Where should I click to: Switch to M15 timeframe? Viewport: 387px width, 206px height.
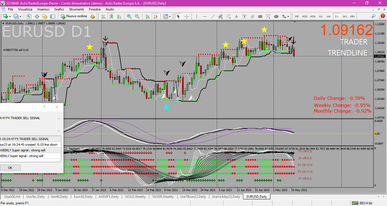305,16
